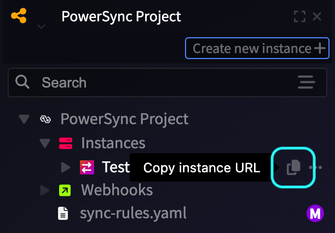Toggle fullscreen panel view icon

pos(299,16)
